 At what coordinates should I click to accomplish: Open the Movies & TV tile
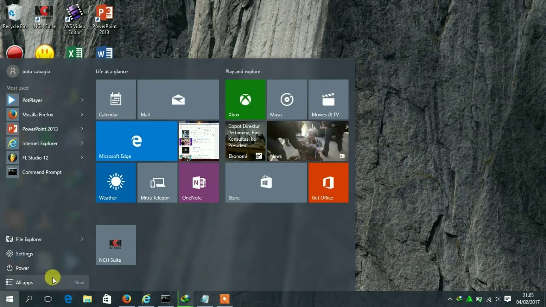click(328, 99)
